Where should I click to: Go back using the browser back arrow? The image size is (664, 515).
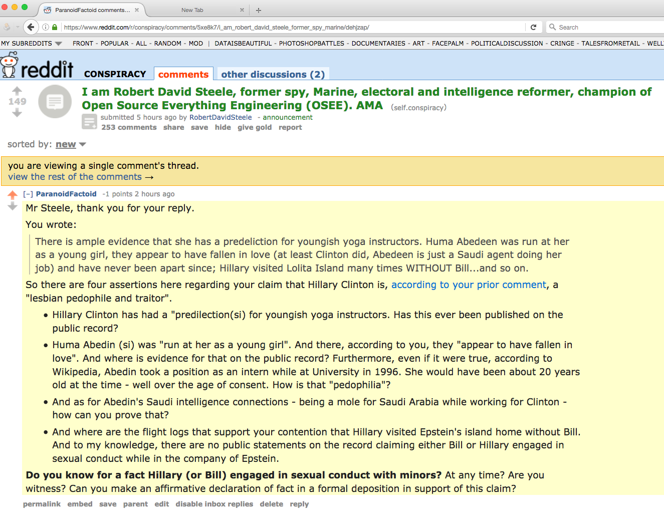(x=31, y=27)
